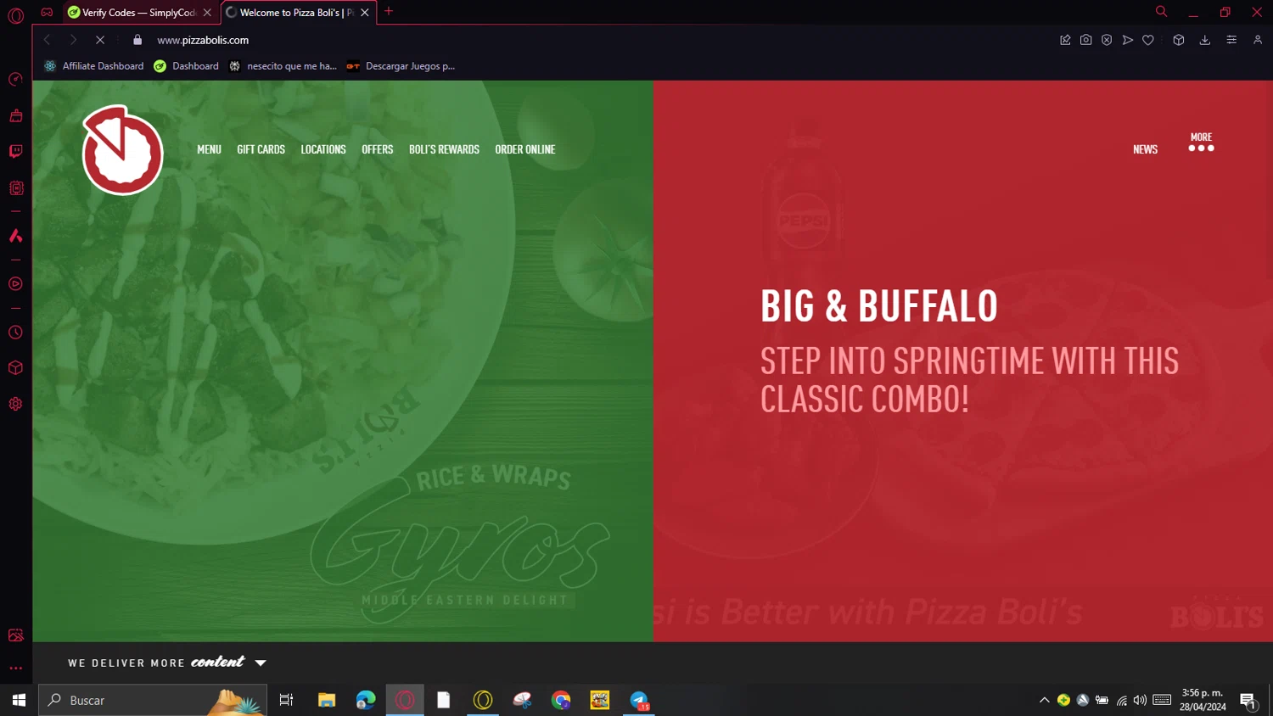Open sidebar three-dots setup menu
The image size is (1273, 716).
click(x=15, y=668)
